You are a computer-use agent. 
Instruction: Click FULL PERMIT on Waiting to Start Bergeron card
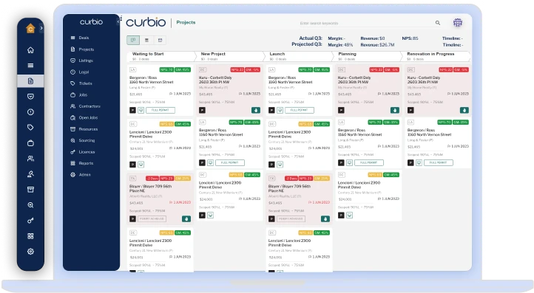(x=160, y=110)
